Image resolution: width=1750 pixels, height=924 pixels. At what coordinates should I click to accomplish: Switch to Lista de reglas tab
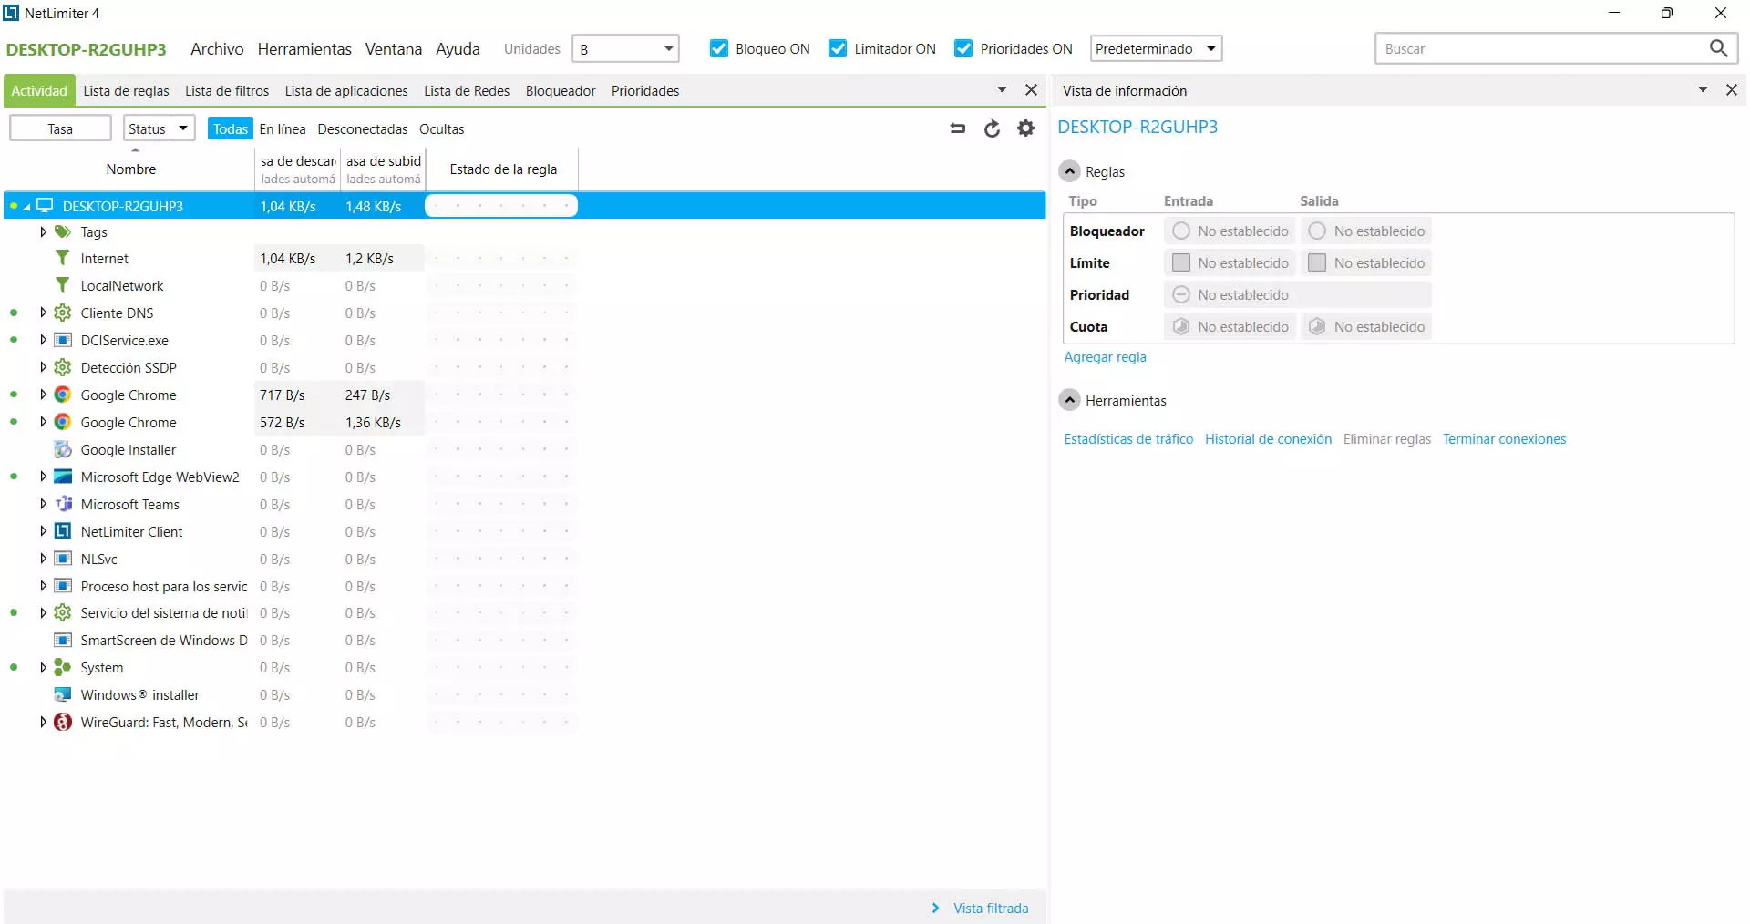pyautogui.click(x=126, y=90)
